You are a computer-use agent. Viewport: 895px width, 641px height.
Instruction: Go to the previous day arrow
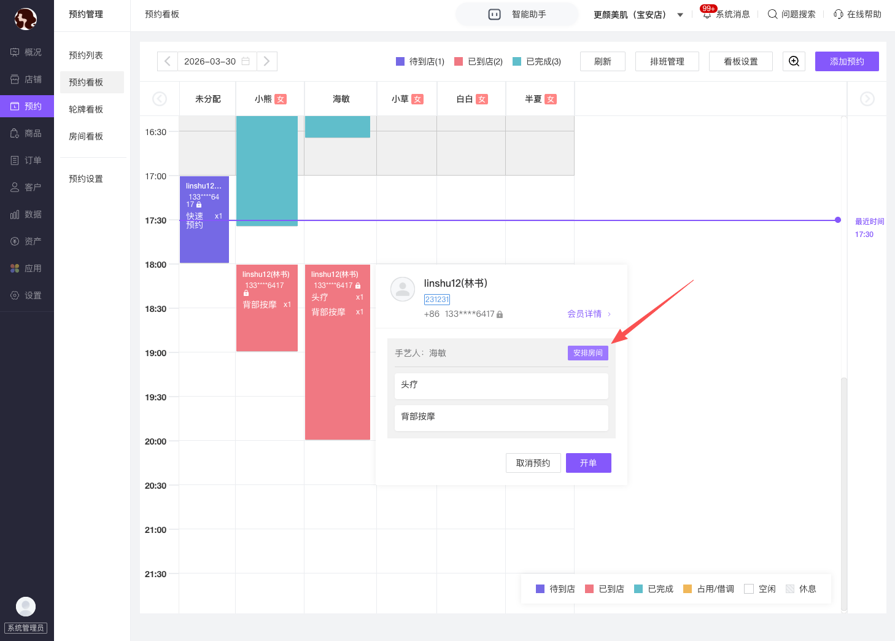pos(168,61)
